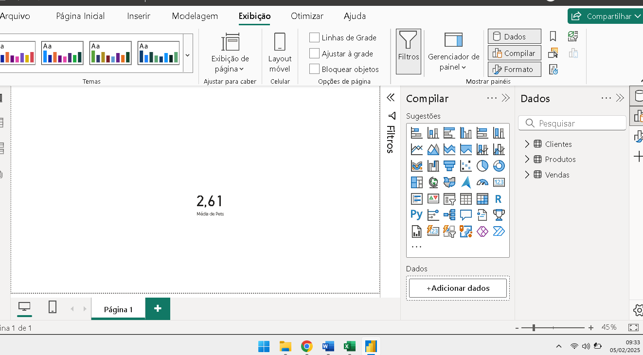Show more visuals ellipsis in gallery

click(x=416, y=247)
